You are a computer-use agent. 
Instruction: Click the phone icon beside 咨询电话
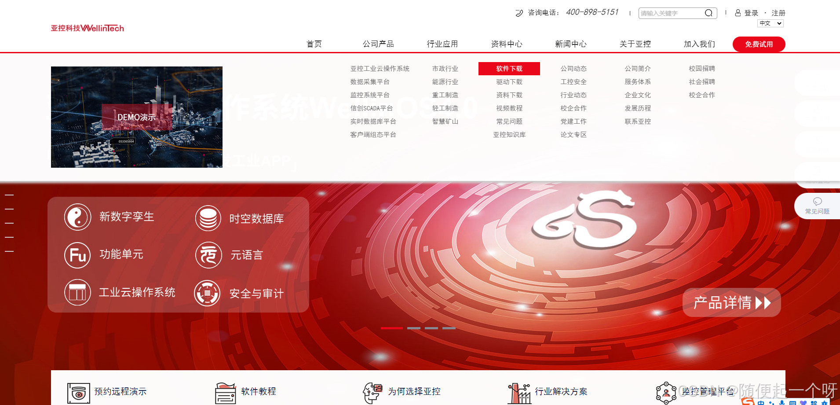tap(519, 13)
